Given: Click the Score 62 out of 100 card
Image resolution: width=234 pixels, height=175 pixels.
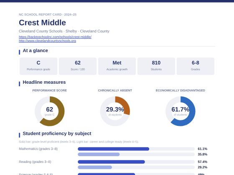Looking at the screenshot, I should click(78, 66).
